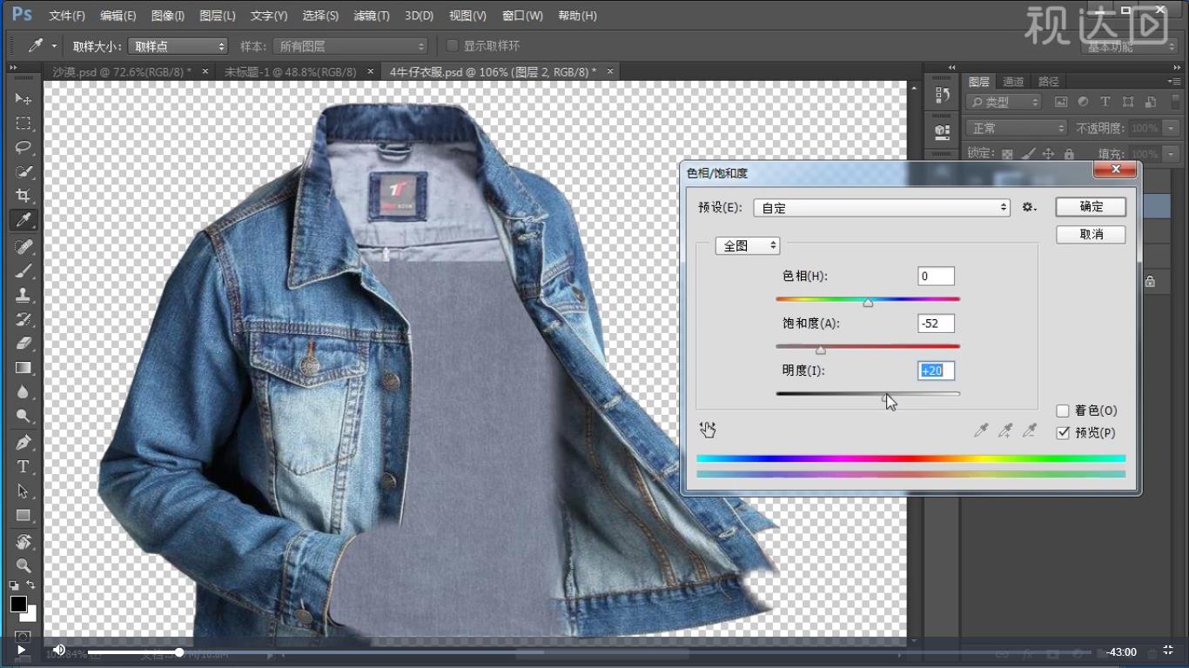Select the Zoom tool
The height and width of the screenshot is (668, 1189).
(x=24, y=566)
